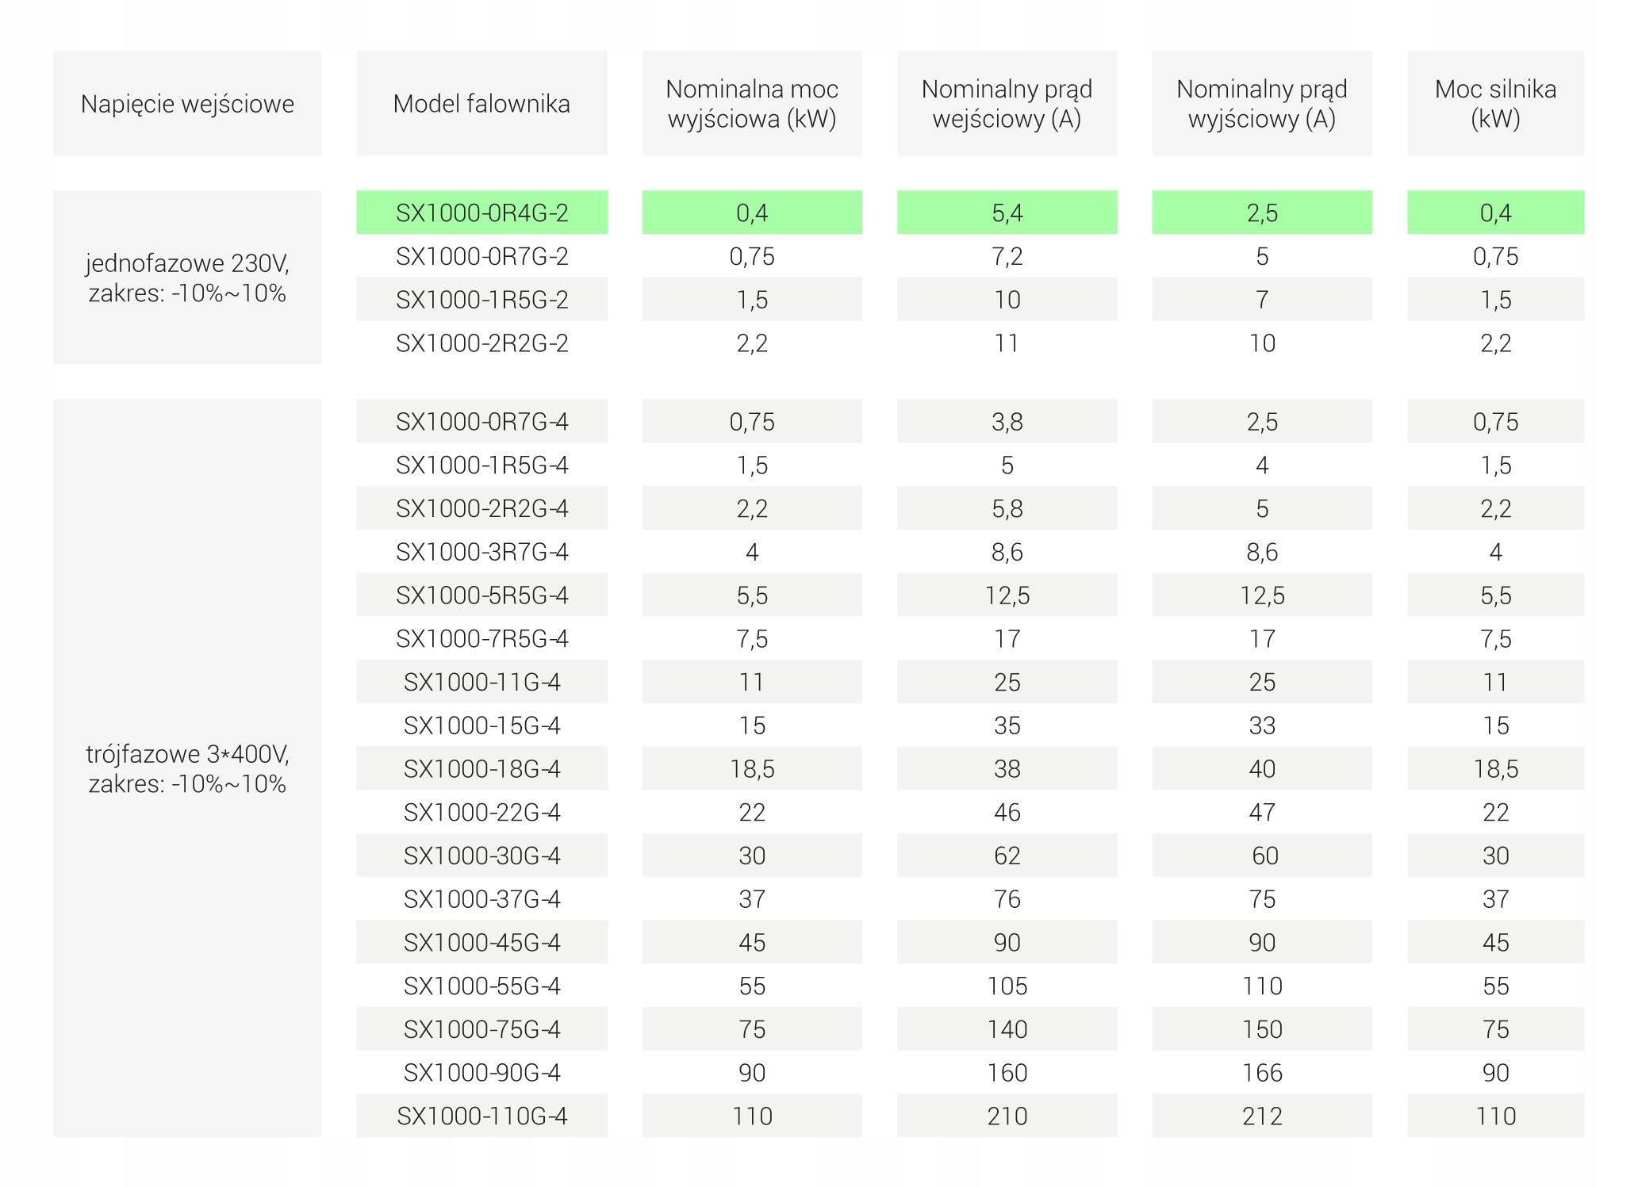Click the 'Napięcie wejściowe' header cell
The image size is (1638, 1187).
[187, 103]
